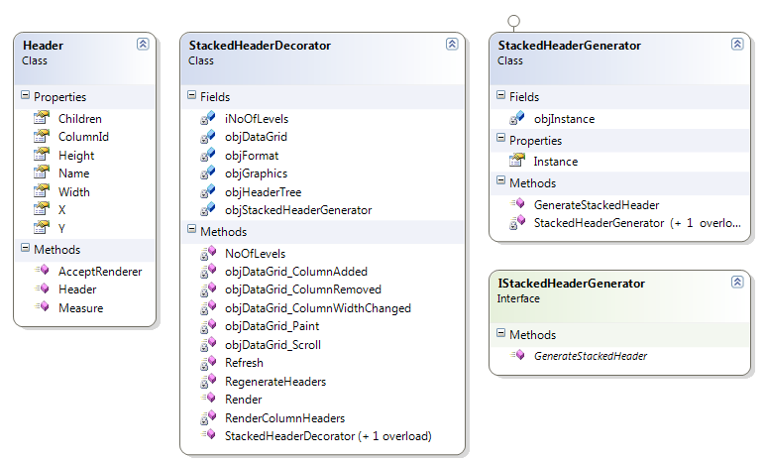Screen dimensions: 766x462
Task: Click the interface lollipop circle above StackedHeaderGenerator
Action: [514, 21]
